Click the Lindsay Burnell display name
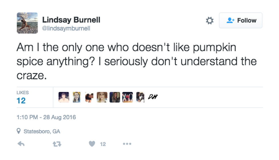 click(x=71, y=20)
